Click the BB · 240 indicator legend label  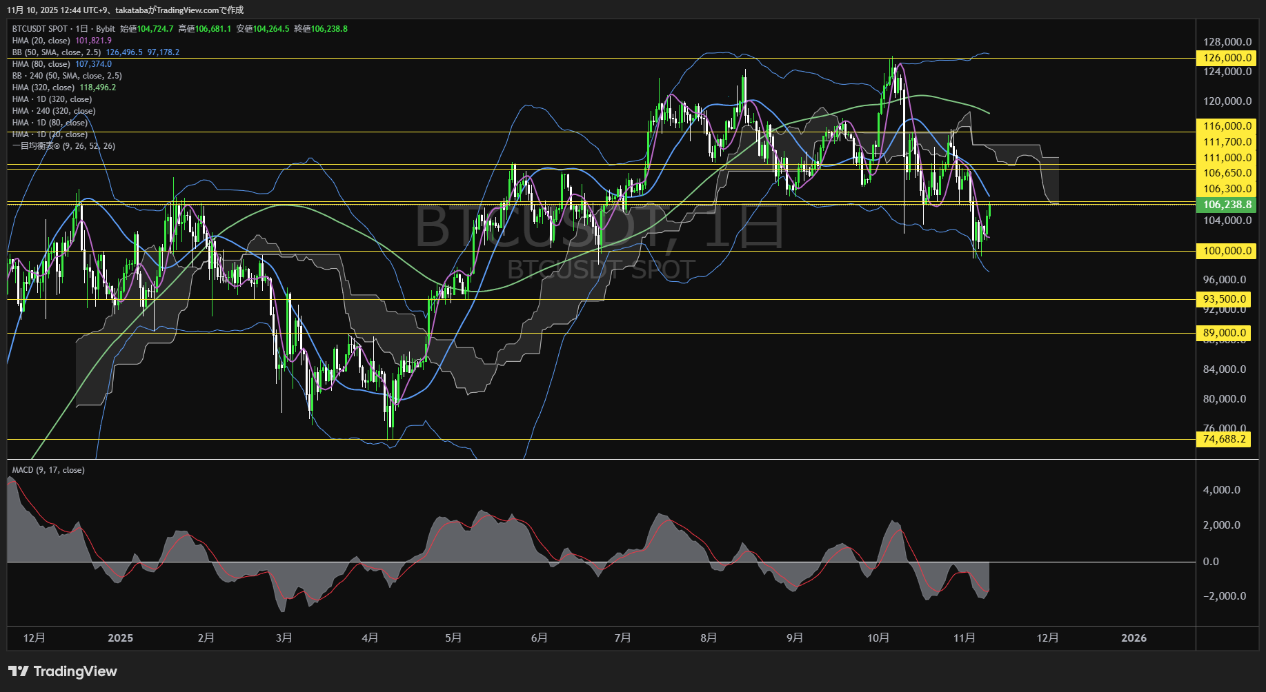[x=67, y=76]
